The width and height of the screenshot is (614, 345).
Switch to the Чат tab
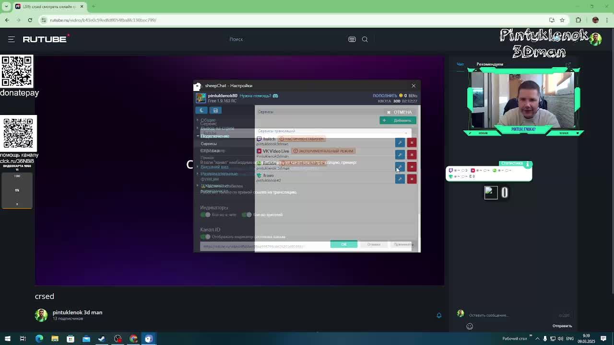[460, 64]
